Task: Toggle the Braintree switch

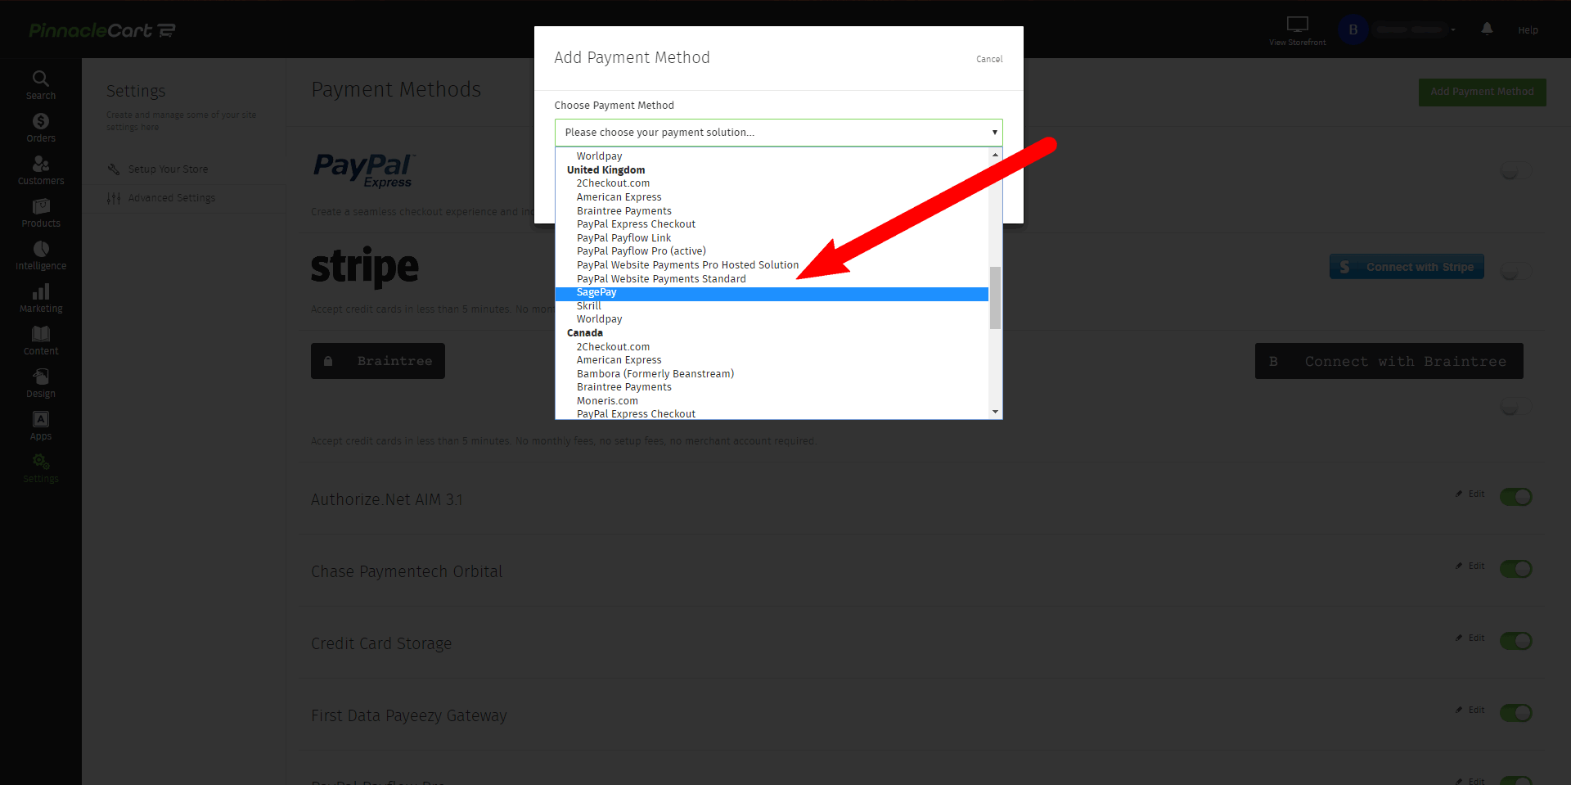Action: (x=1516, y=407)
